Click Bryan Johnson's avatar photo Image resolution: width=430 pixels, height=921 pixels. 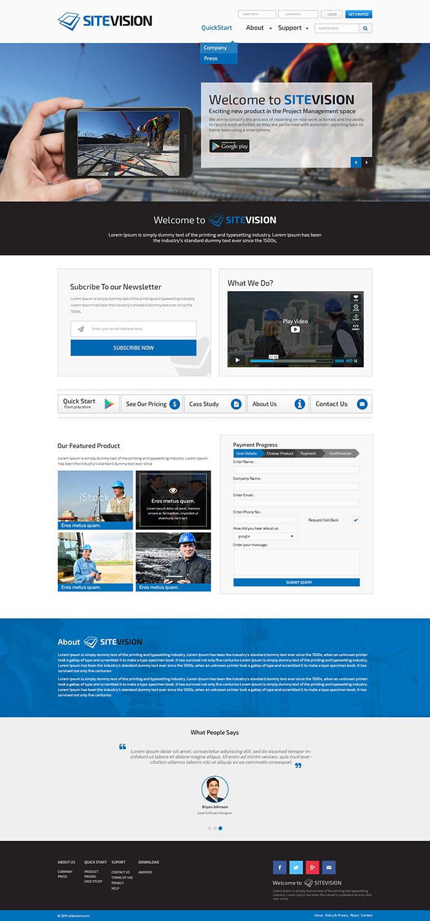(x=215, y=789)
